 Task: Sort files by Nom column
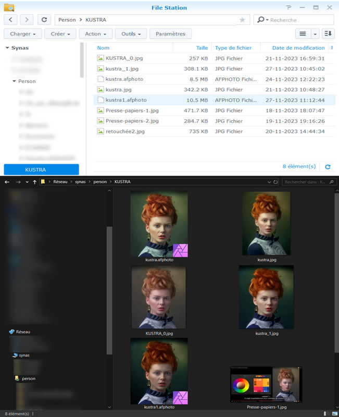click(x=103, y=48)
